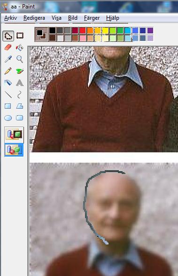Activate the Magnifier tool
This screenshot has height=276, width=178.
[x=20, y=59]
